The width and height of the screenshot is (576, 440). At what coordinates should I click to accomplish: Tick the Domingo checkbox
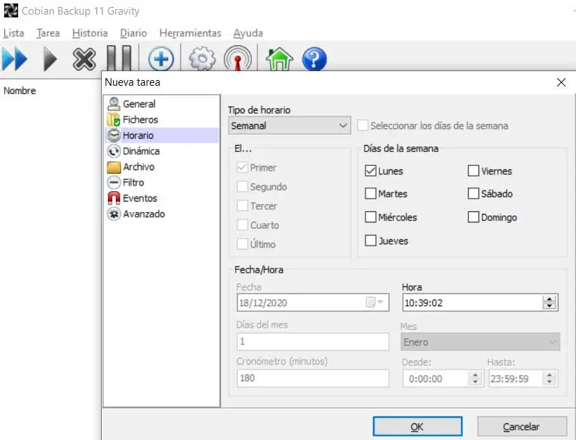[x=473, y=217]
